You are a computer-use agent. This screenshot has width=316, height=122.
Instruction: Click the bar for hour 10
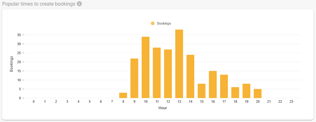point(145,68)
